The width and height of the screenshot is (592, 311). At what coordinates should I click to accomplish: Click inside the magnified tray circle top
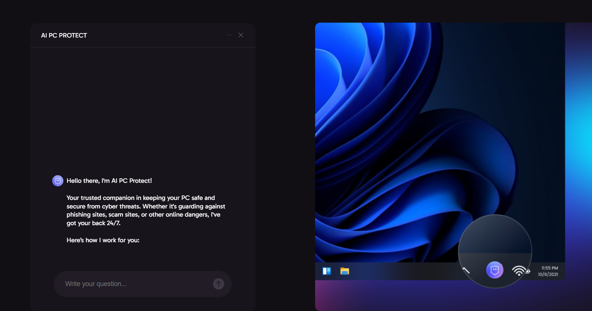495,234
